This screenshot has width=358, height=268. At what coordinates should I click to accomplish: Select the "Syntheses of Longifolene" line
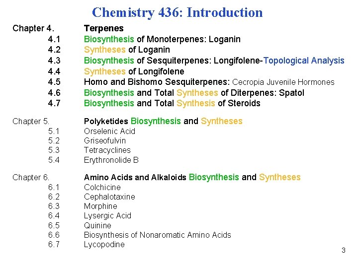[x=134, y=71]
